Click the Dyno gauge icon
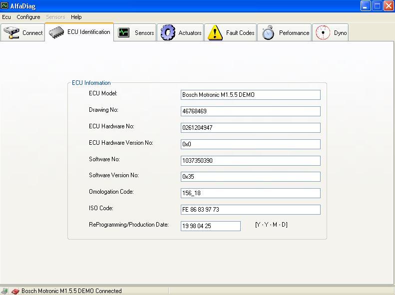Viewport: 395px width, 295px height. [x=323, y=32]
